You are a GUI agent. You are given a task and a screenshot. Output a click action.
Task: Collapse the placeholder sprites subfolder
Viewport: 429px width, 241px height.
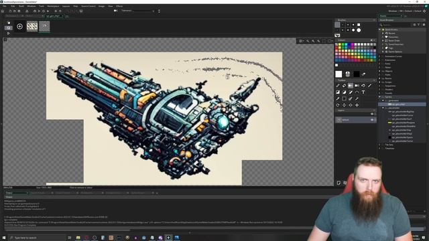click(383, 108)
